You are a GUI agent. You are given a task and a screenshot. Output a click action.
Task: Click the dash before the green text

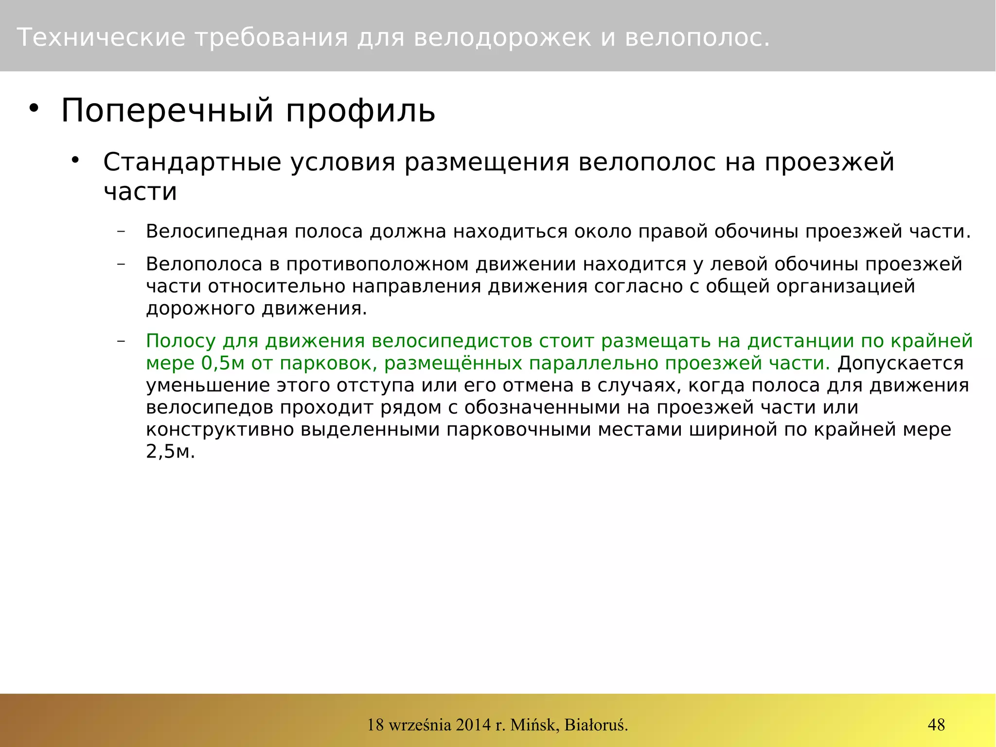pos(121,341)
